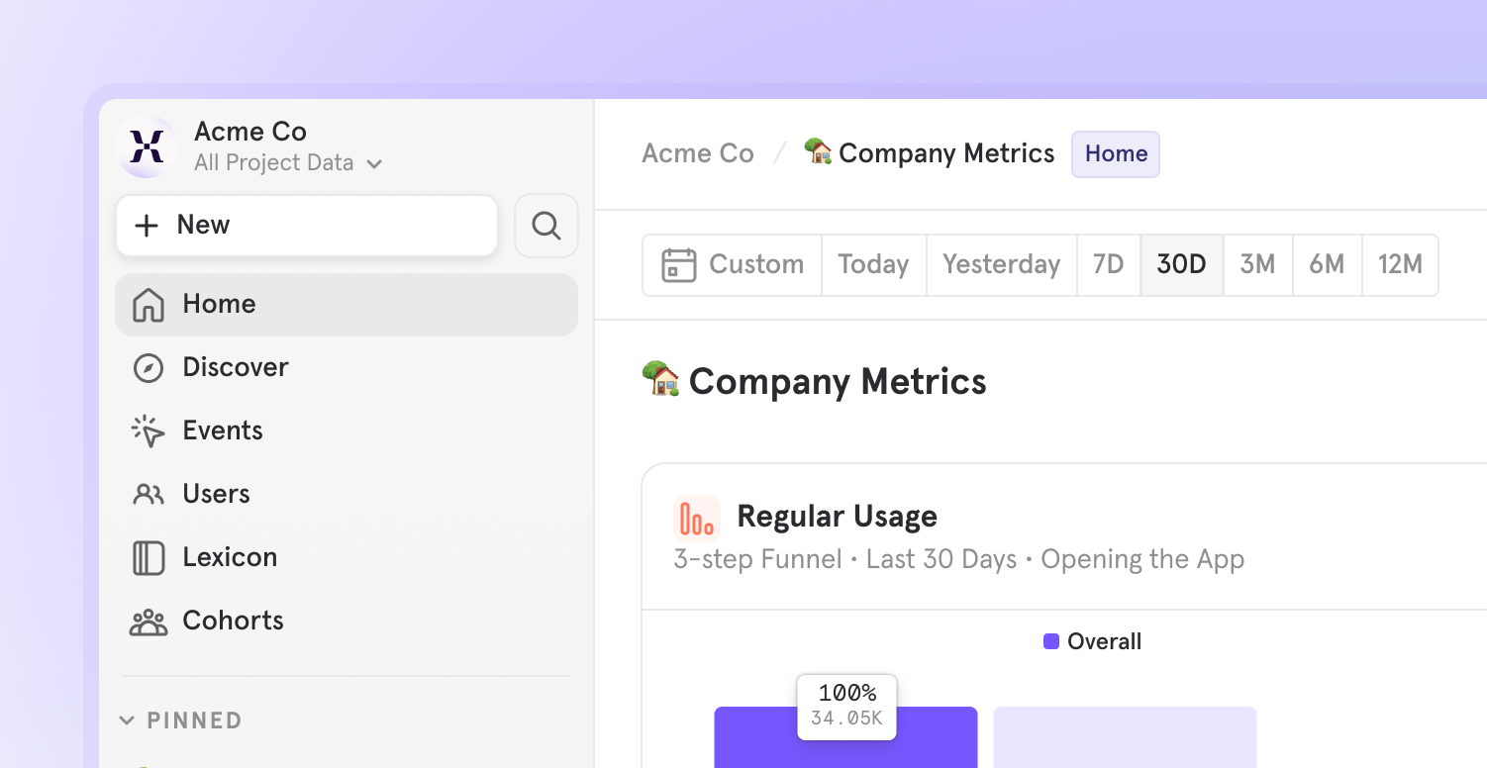
Task: Click the Discover compass icon
Action: (149, 368)
